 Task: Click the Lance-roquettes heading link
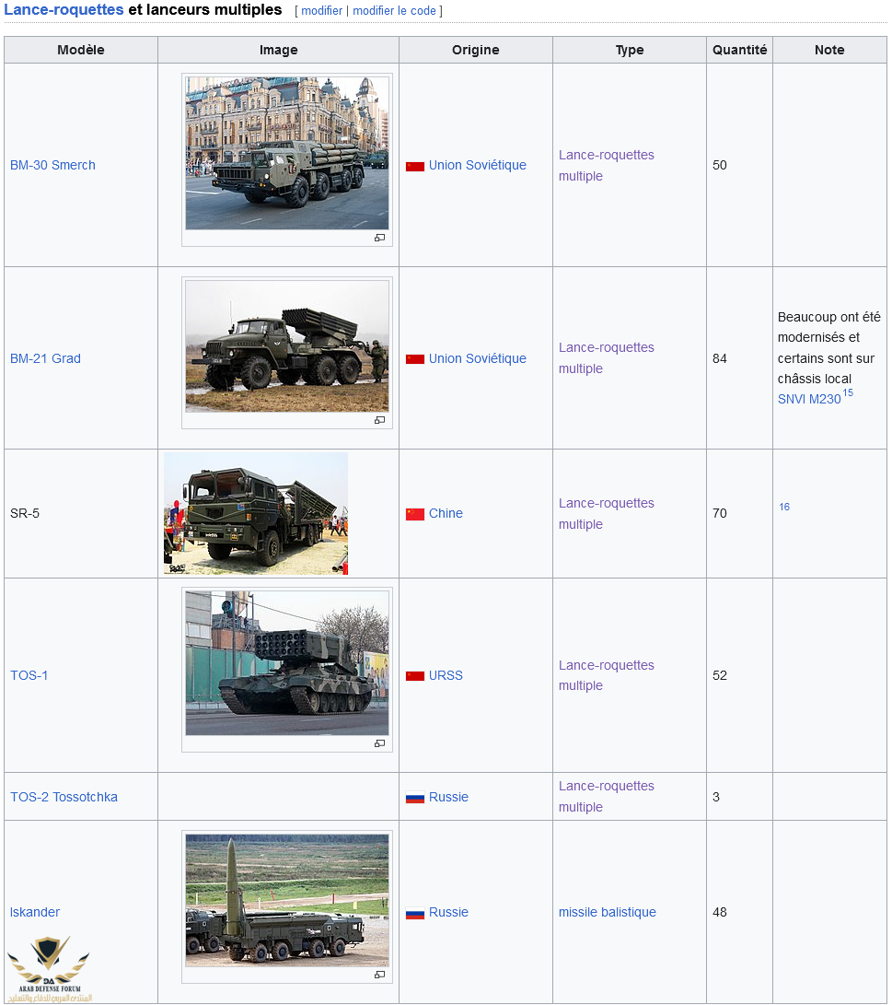tap(64, 10)
